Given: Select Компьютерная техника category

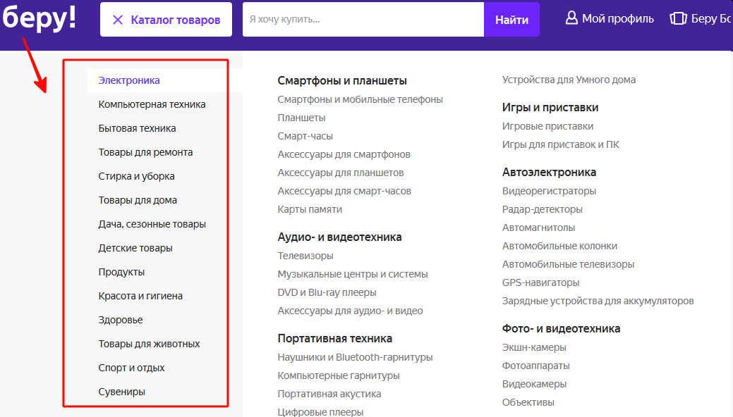Looking at the screenshot, I should tap(152, 104).
